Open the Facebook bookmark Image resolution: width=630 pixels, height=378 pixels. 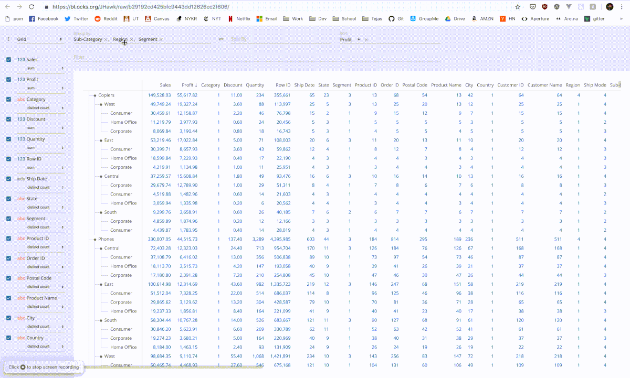44,18
